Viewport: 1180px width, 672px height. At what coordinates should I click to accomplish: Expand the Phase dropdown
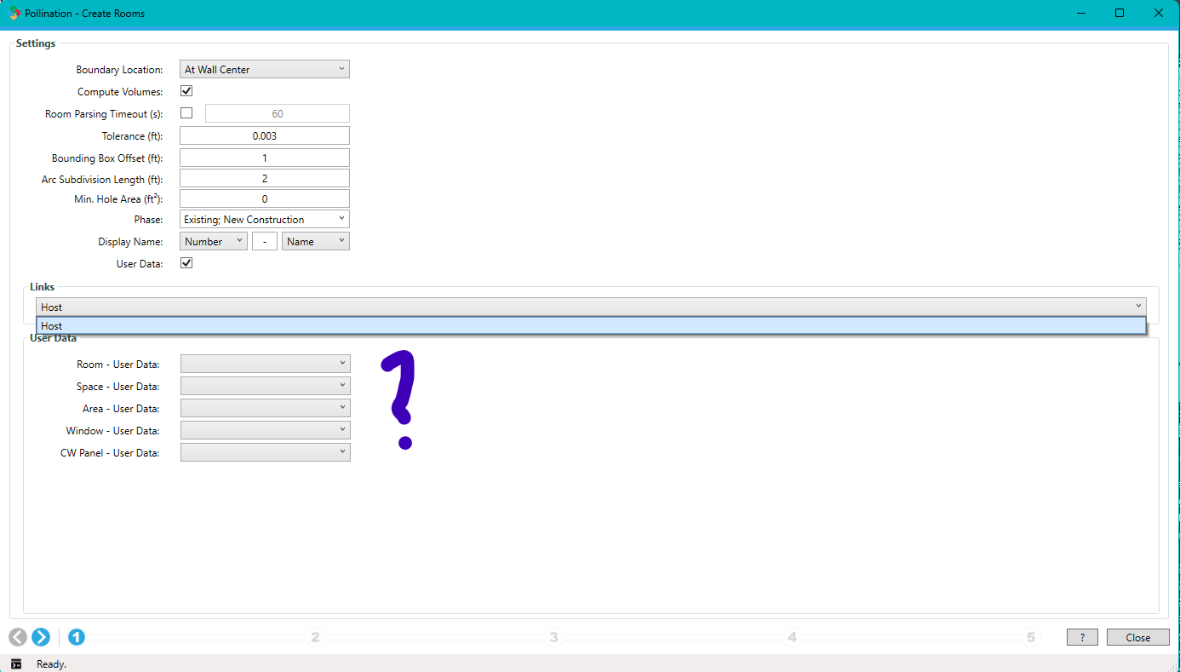point(265,220)
